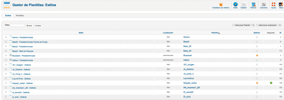Click the Asignado column header
The image size is (284, 100).
(271, 33)
